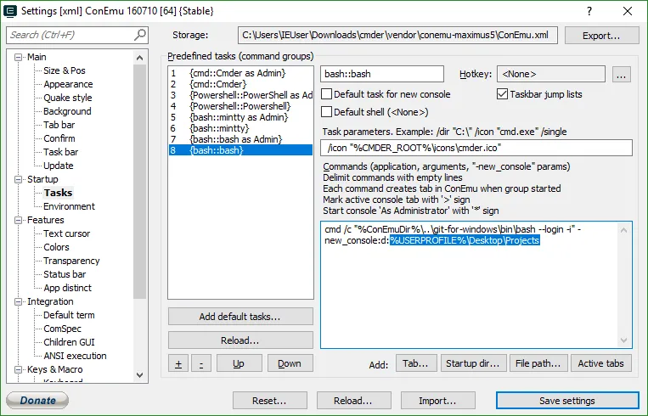Click the minus button to remove task
The height and width of the screenshot is (416, 648).
coord(200,363)
